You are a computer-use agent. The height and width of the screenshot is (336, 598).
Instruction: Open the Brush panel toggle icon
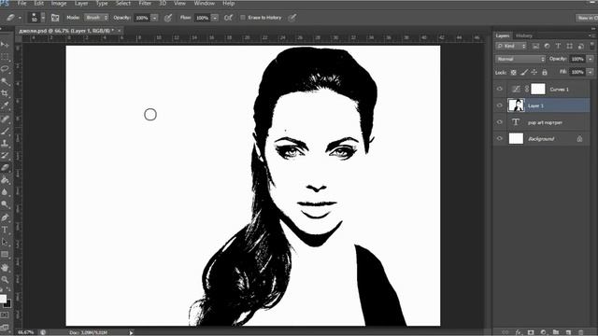(55, 18)
